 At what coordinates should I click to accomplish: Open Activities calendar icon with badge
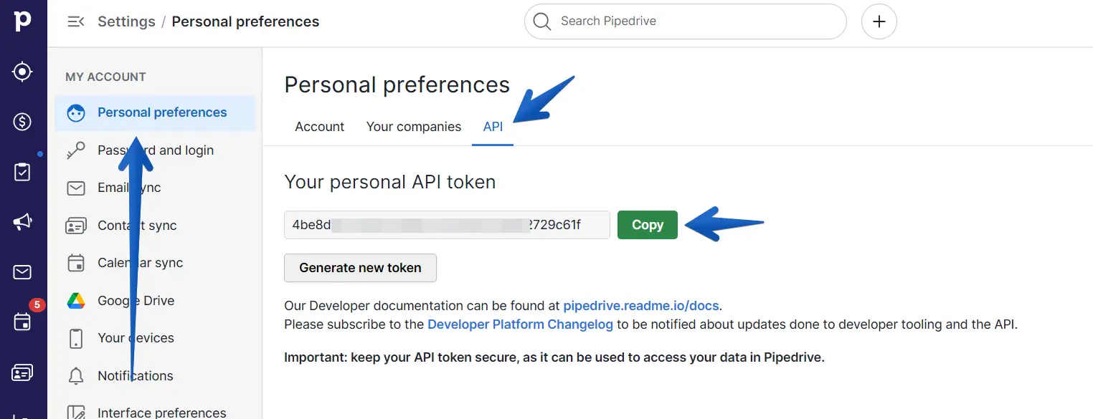point(22,322)
